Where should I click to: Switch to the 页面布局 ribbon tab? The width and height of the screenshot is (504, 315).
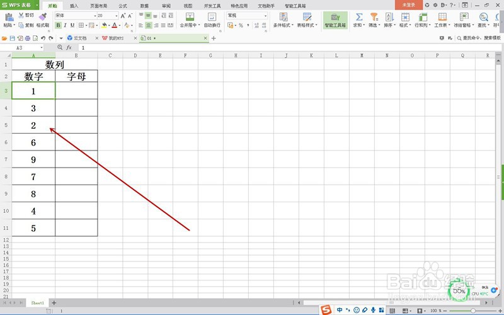pos(98,6)
